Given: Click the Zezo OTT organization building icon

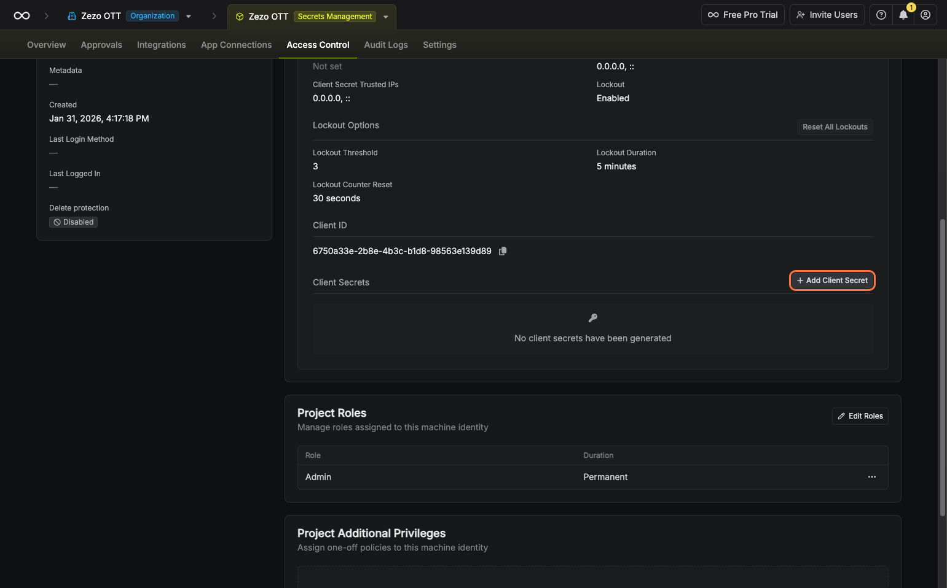Looking at the screenshot, I should pyautogui.click(x=72, y=16).
